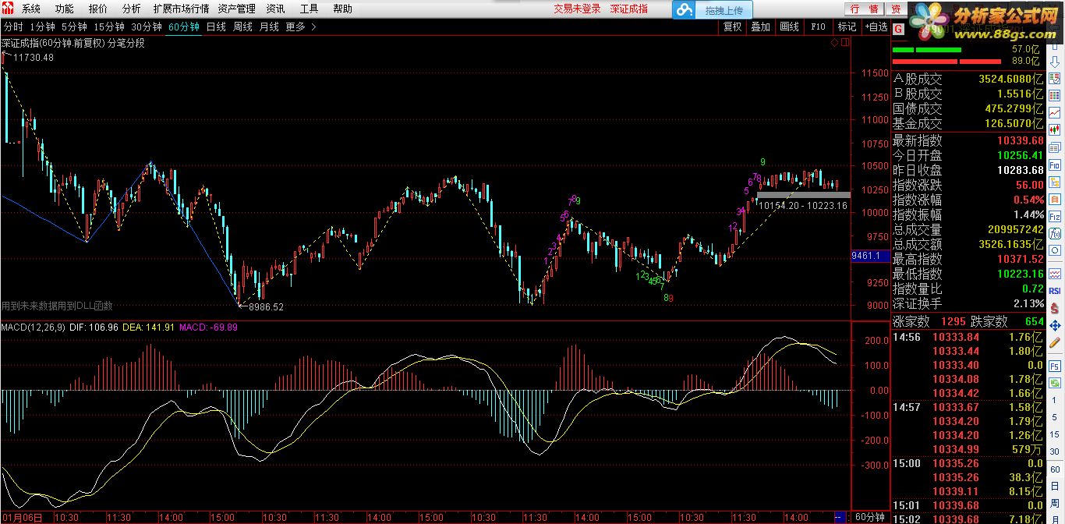Select the sidebar 60 period button

(x=1054, y=469)
